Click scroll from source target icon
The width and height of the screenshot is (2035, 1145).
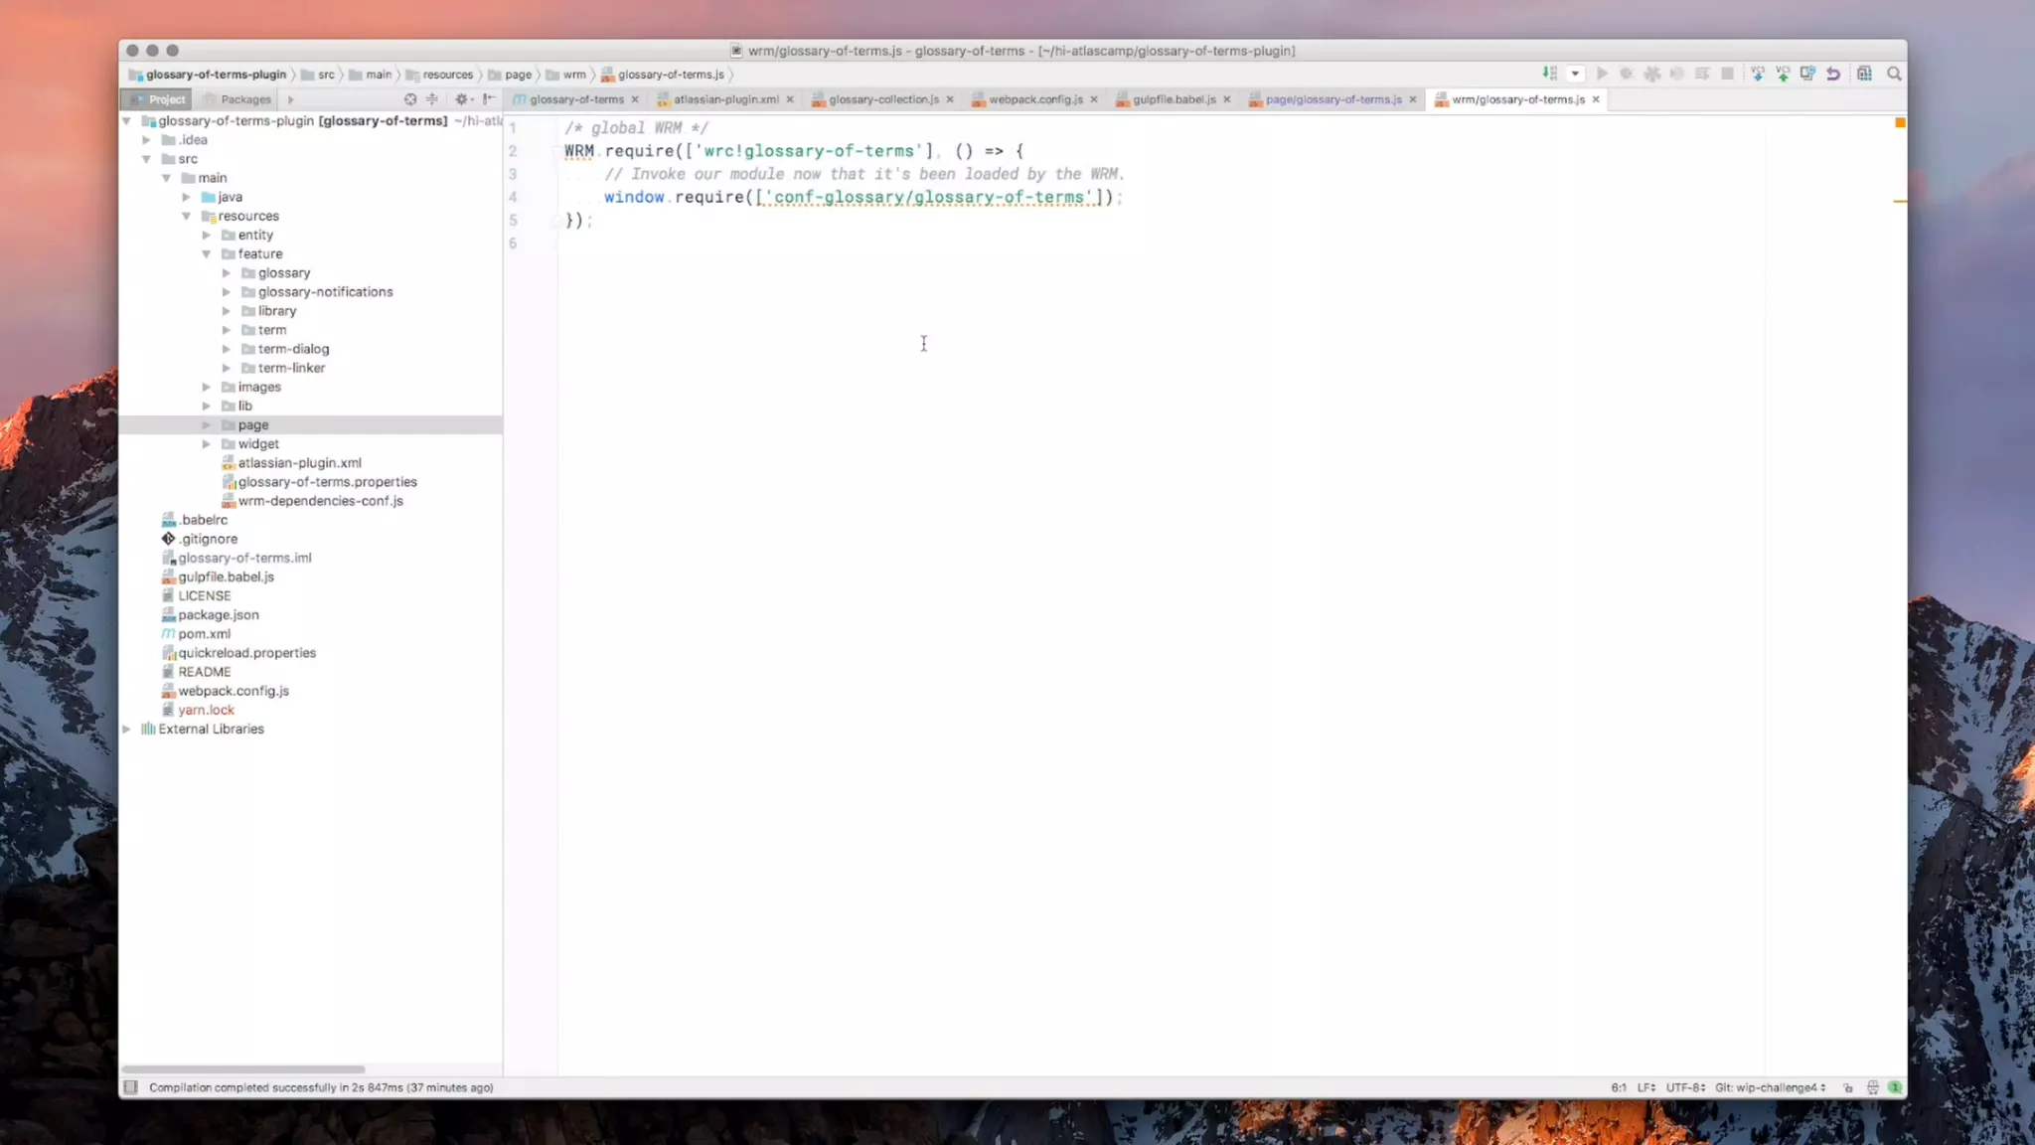[x=410, y=99]
